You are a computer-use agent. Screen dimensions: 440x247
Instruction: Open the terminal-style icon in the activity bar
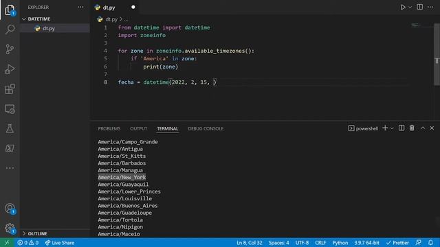tap(10, 148)
